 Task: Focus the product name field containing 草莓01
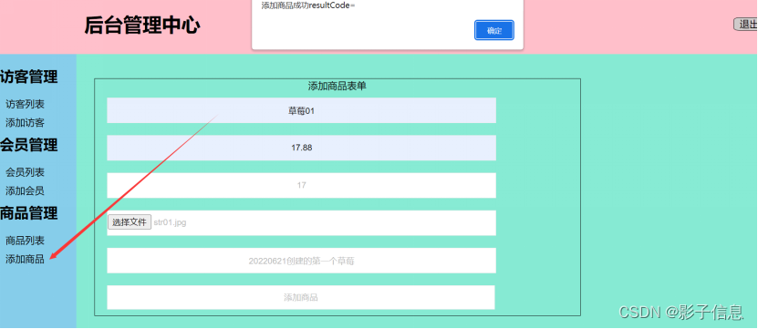click(x=302, y=110)
